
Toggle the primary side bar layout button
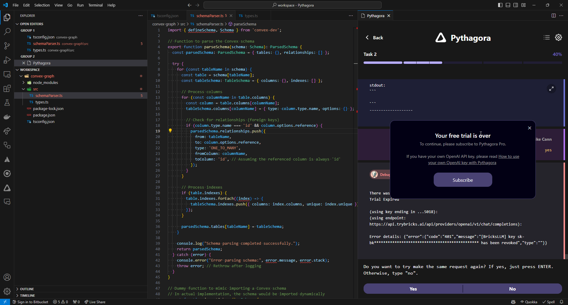coord(500,5)
